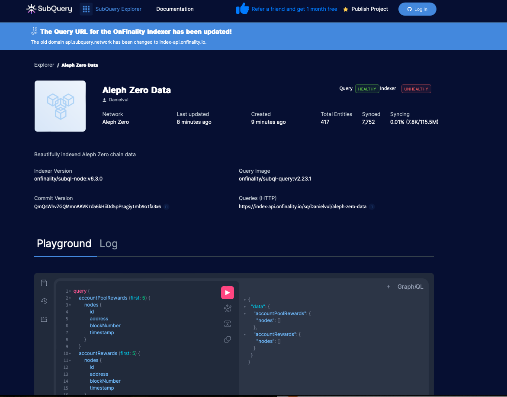
Task: Copy the Queries HTTP URL
Action: coord(372,207)
